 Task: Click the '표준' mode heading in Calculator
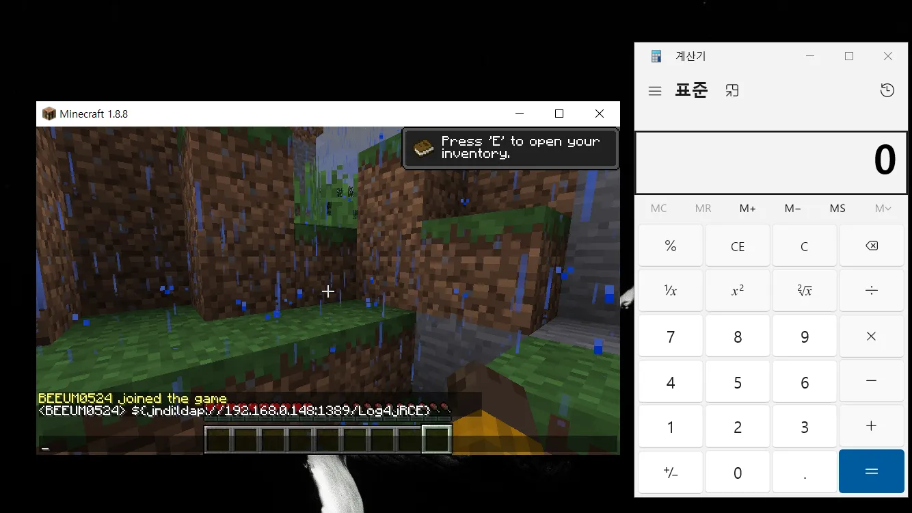coord(691,90)
